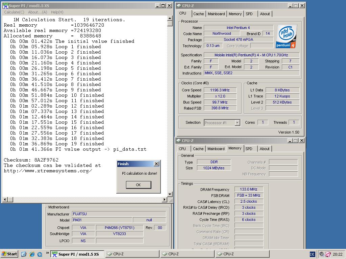
Task: Click the Southbridge VT8233 field
Action: point(119,234)
